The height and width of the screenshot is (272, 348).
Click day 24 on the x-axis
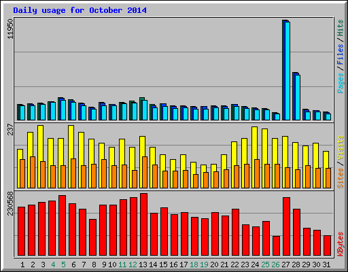(255, 265)
